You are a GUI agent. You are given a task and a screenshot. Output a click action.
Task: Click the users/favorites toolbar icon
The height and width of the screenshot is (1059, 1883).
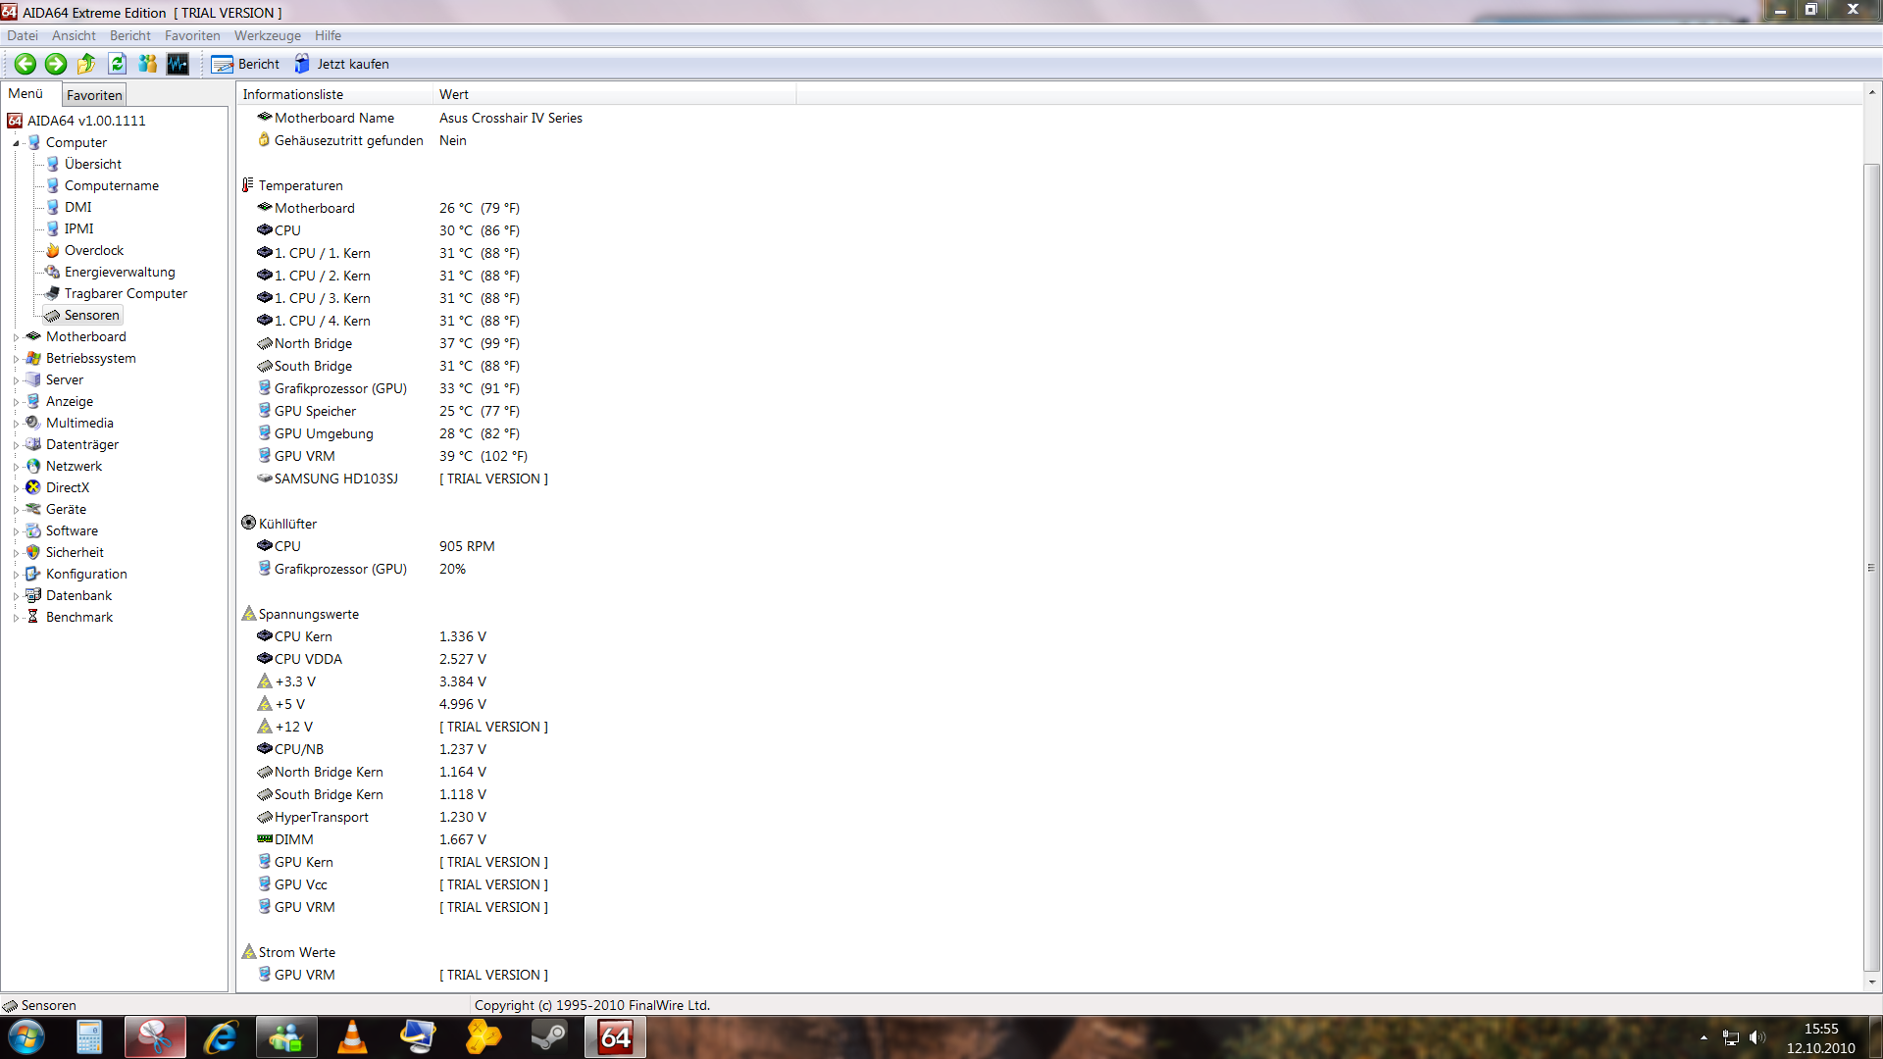click(147, 64)
